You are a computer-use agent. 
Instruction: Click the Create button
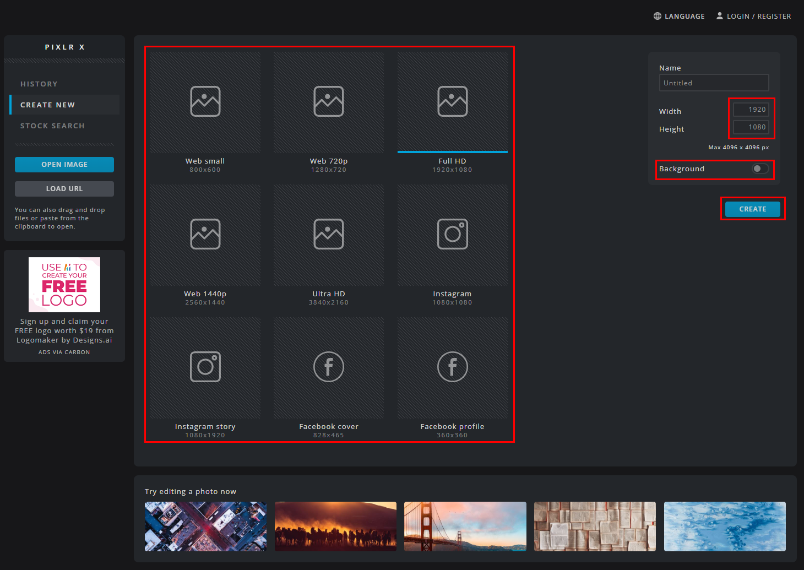753,209
